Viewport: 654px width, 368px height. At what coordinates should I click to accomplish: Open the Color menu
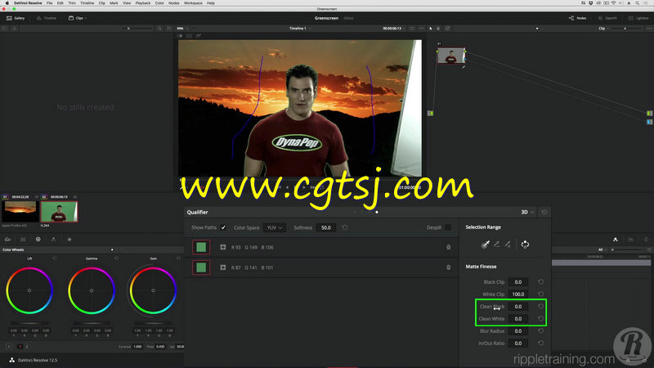point(159,3)
